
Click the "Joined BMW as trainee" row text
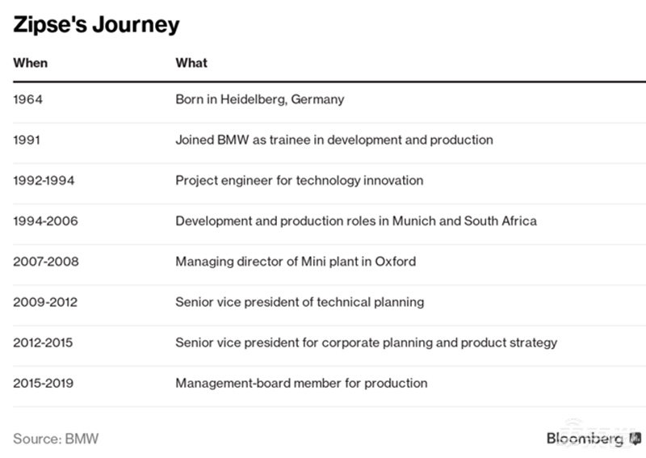(333, 140)
